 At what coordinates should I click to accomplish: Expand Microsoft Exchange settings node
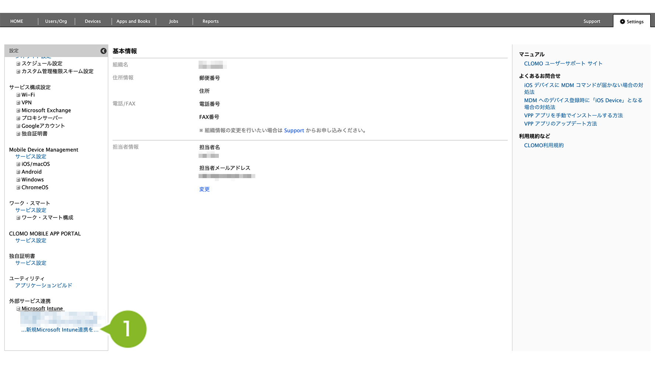(x=18, y=110)
